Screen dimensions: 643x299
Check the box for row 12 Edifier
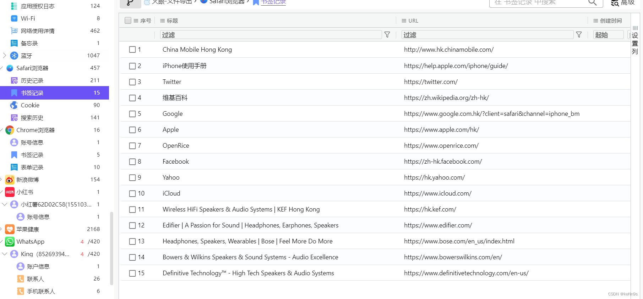(x=132, y=225)
